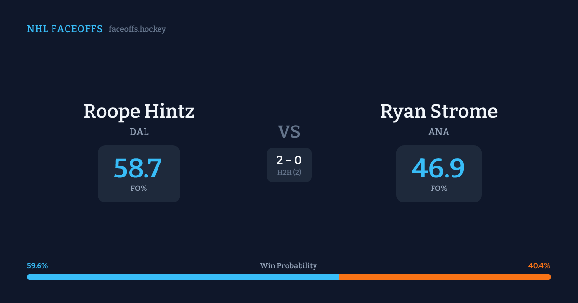This screenshot has width=578, height=303.
Task: Click the 2 – 0 head-to-head score
Action: coord(289,161)
